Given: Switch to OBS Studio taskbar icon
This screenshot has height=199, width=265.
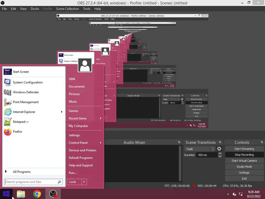Looking at the screenshot, I should 53,194.
